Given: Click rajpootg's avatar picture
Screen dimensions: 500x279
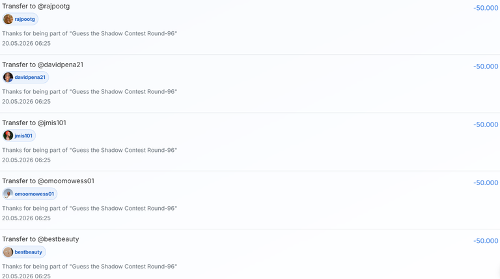Looking at the screenshot, I should click(8, 19).
